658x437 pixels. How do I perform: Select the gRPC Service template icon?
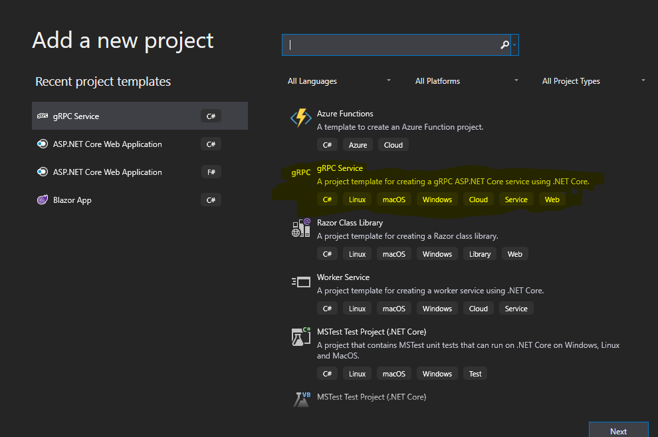coord(300,173)
